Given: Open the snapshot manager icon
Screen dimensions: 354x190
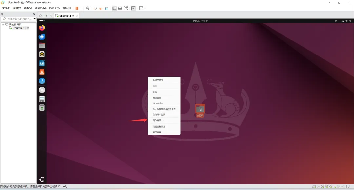Looking at the screenshot, I should point(107,8).
